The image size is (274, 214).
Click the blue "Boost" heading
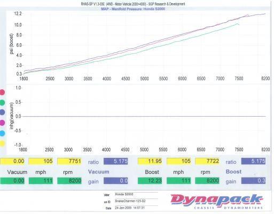click(x=233, y=172)
